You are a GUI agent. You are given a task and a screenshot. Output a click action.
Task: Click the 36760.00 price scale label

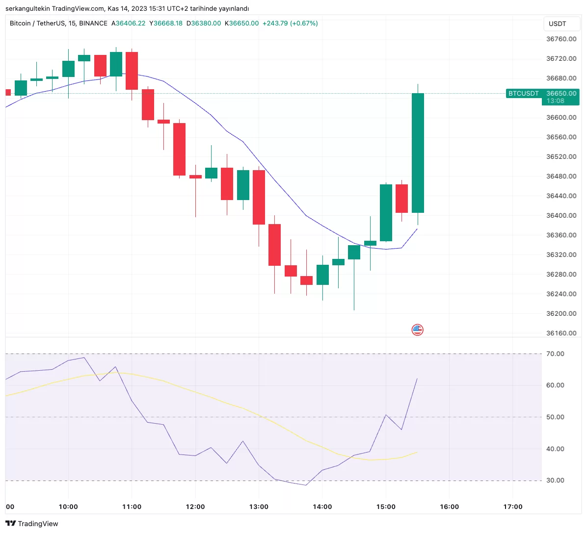click(x=561, y=39)
